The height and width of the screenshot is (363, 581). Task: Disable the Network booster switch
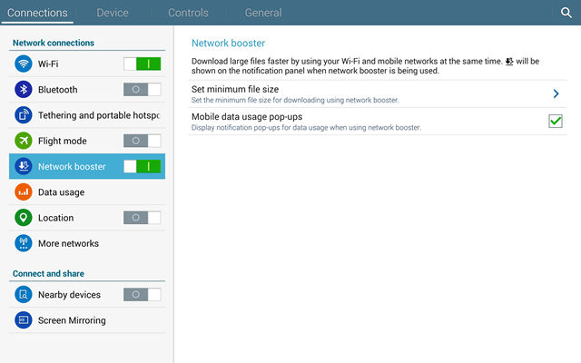pyautogui.click(x=143, y=166)
